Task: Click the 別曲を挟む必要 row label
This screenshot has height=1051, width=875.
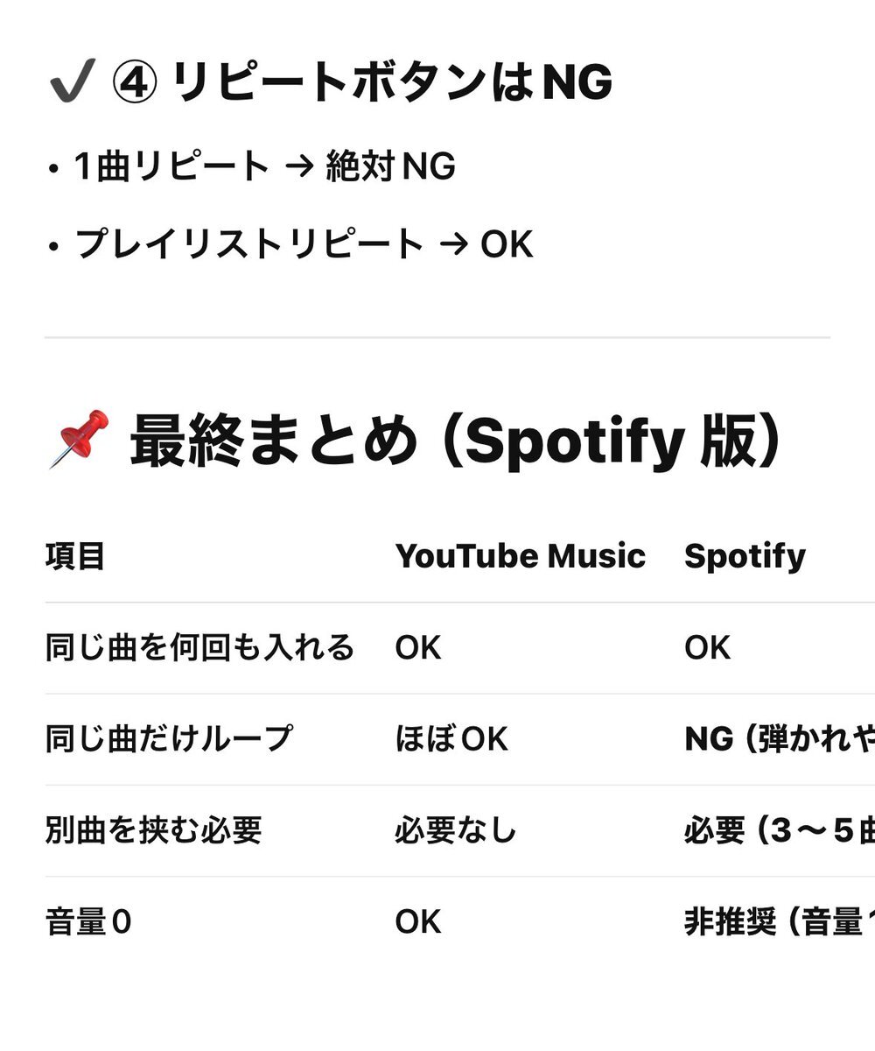Action: tap(153, 830)
